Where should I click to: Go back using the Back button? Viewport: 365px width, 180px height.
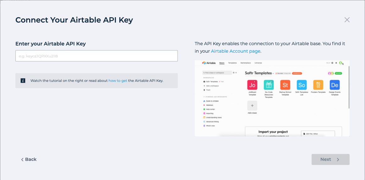click(29, 159)
